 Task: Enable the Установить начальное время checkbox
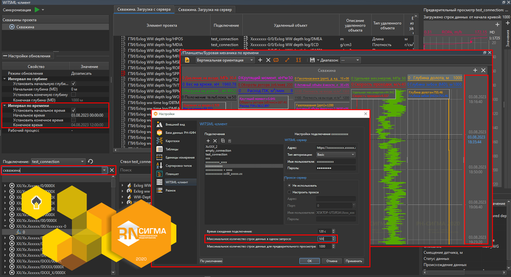click(73, 110)
